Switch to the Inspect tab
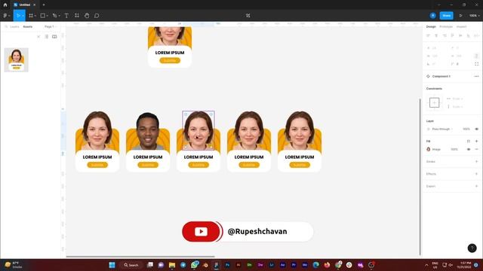Screen dimensions: 483x271 pos(461,27)
